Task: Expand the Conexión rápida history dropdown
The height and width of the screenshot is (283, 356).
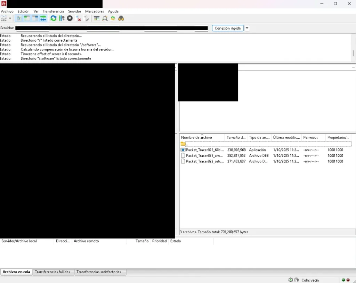Action: click(247, 28)
